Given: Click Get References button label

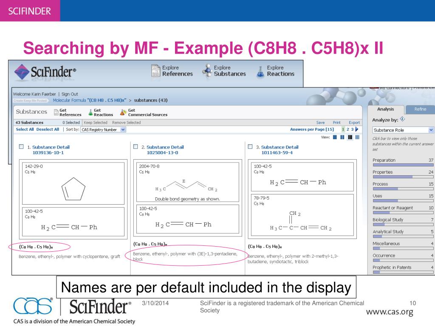Looking at the screenshot, I should pos(71,112).
